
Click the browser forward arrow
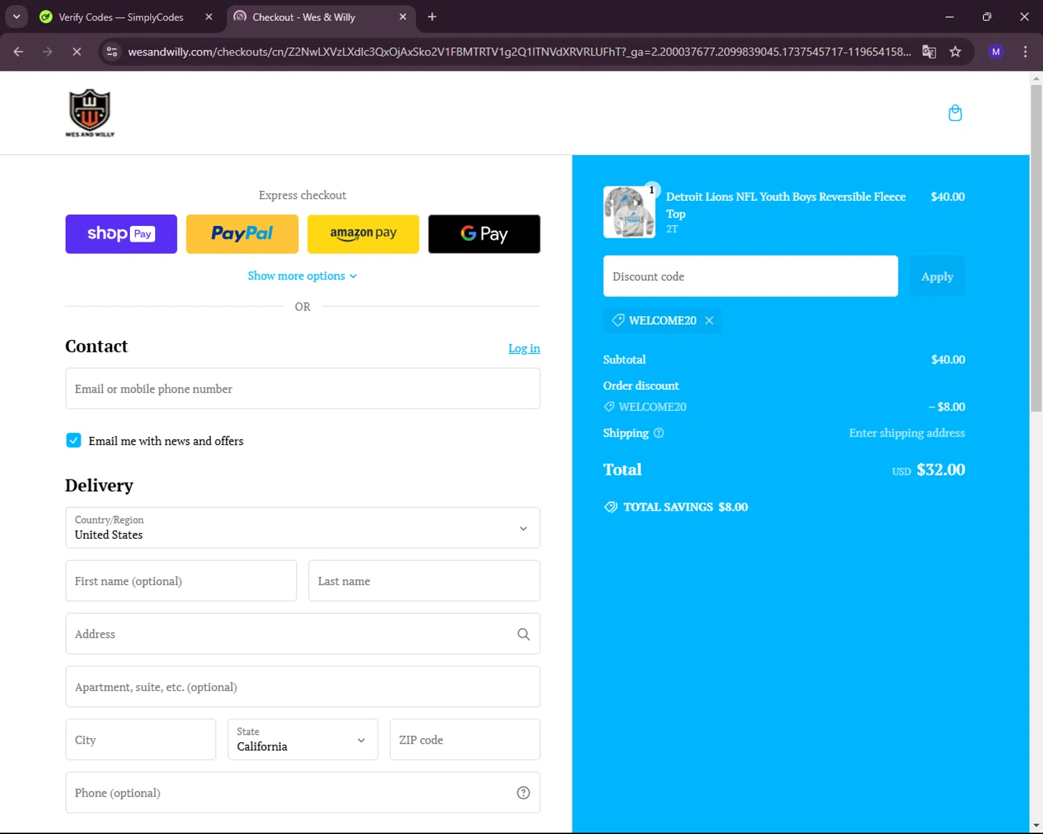pyautogui.click(x=47, y=51)
